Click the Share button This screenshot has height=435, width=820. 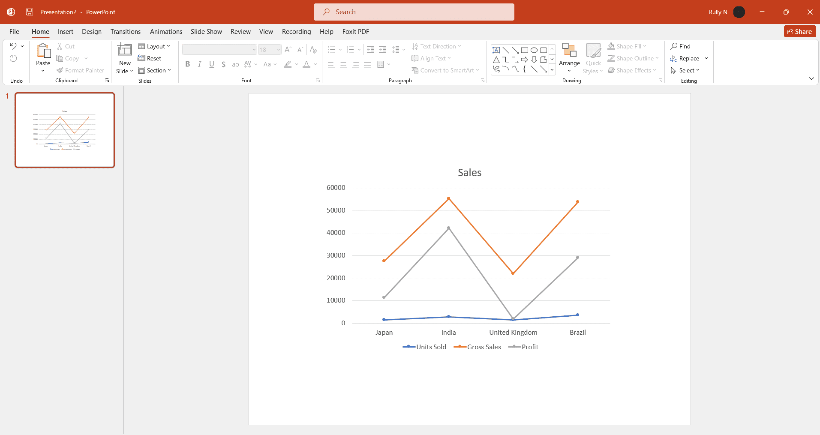click(x=800, y=32)
